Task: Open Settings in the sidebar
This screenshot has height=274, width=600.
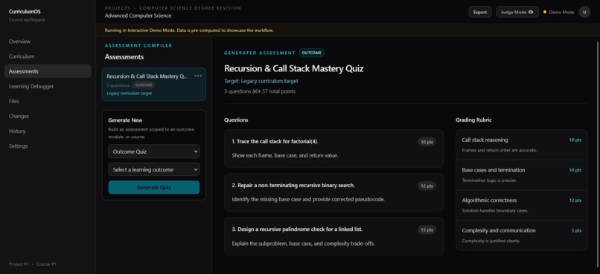Action: 48,146
